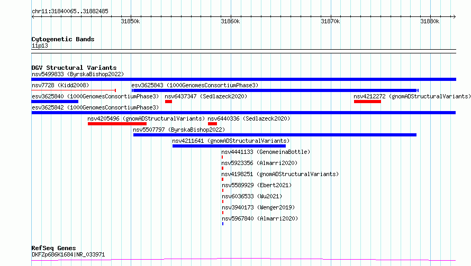Open nsv7728 (Kidd2008) variant label
Image resolution: width=471 pixels, height=266 pixels.
pos(60,85)
